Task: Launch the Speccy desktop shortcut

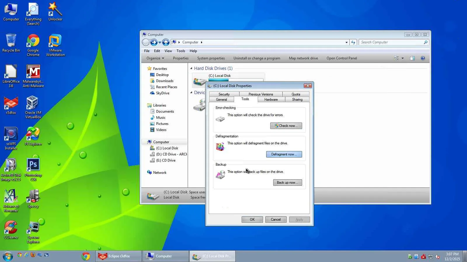Action: pos(33,199)
